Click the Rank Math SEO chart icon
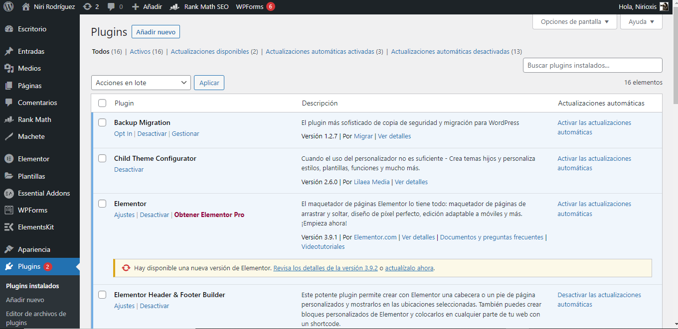The height and width of the screenshot is (329, 678). pyautogui.click(x=174, y=7)
